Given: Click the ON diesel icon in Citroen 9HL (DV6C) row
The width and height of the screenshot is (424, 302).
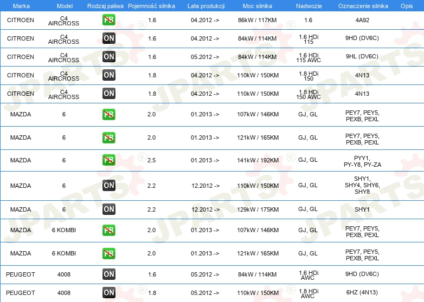Looking at the screenshot, I should [x=109, y=57].
